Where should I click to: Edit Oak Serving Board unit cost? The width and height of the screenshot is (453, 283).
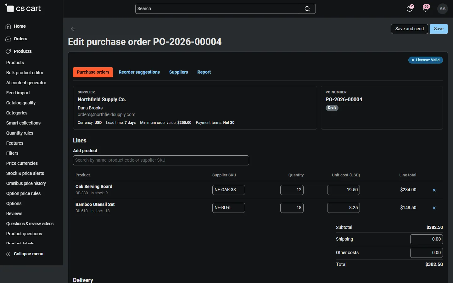click(x=344, y=190)
